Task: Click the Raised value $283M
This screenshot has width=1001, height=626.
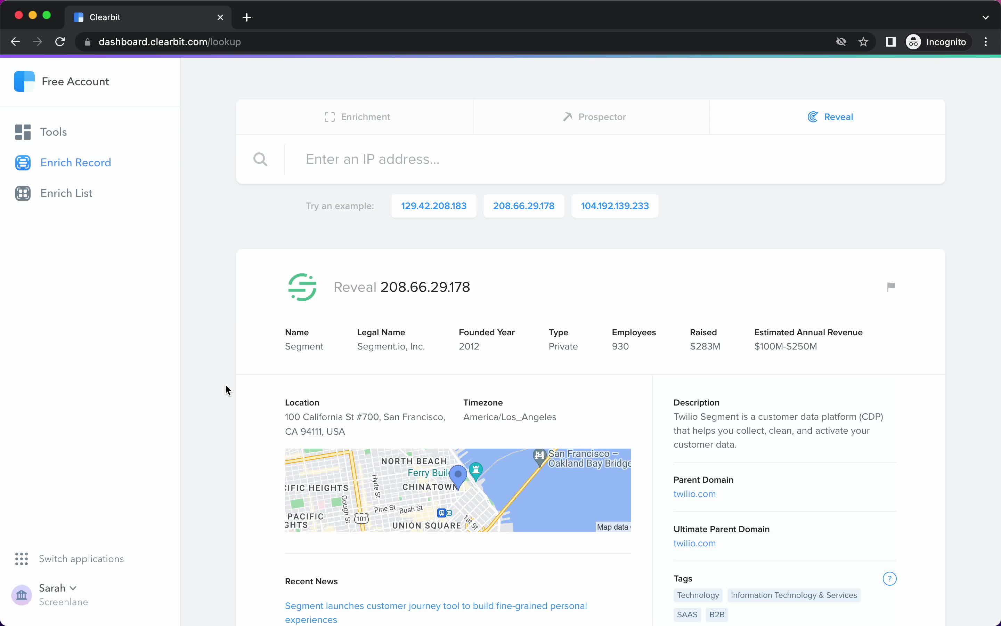Action: tap(705, 346)
